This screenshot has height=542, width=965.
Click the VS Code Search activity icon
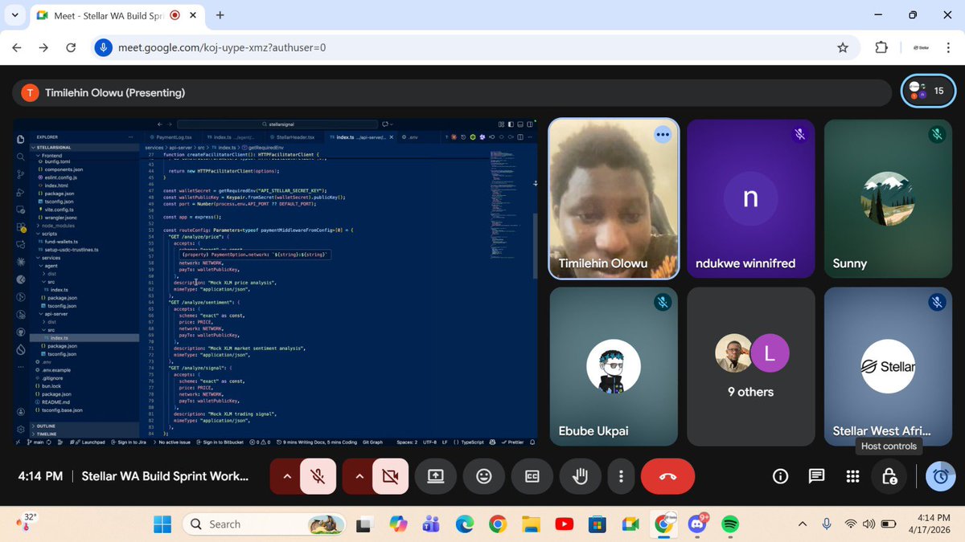point(20,156)
